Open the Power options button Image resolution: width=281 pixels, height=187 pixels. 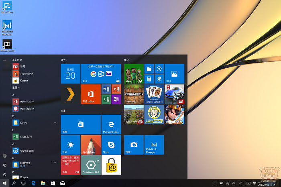(x=5, y=175)
